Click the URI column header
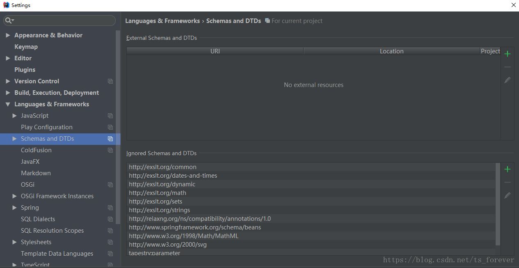This screenshot has height=268, width=519. click(215, 51)
